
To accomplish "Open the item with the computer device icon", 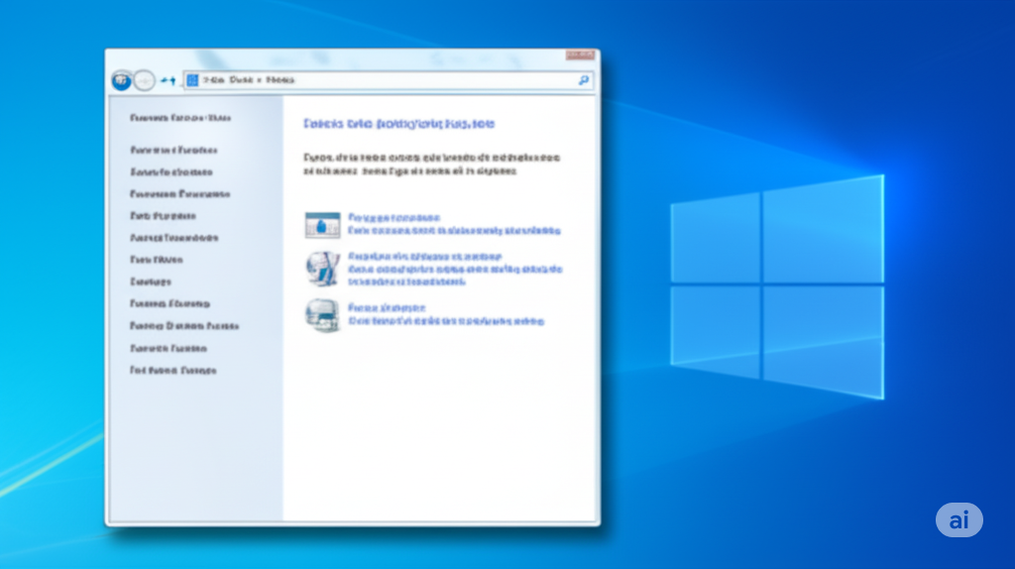I will tap(322, 315).
